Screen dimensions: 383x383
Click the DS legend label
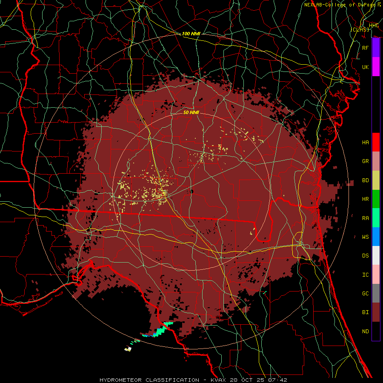(x=365, y=256)
